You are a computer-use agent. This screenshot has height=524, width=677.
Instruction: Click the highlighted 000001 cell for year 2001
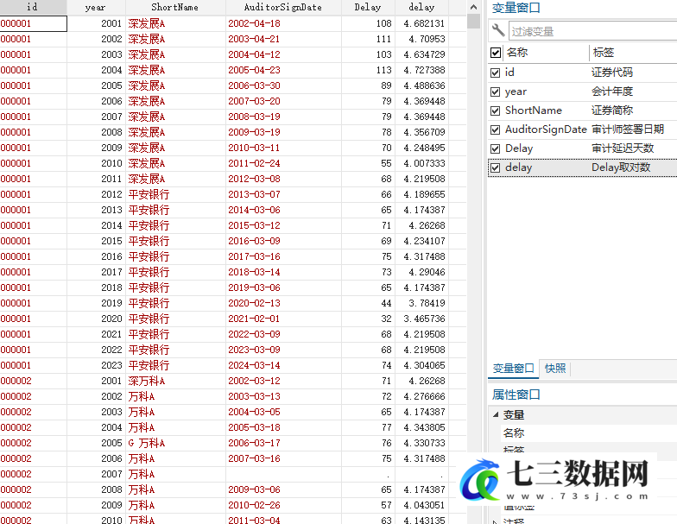point(33,24)
